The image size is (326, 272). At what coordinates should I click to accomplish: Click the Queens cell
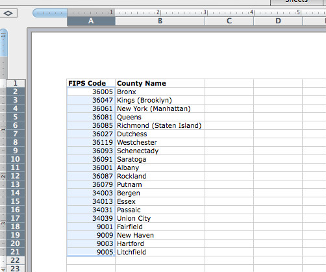160,117
